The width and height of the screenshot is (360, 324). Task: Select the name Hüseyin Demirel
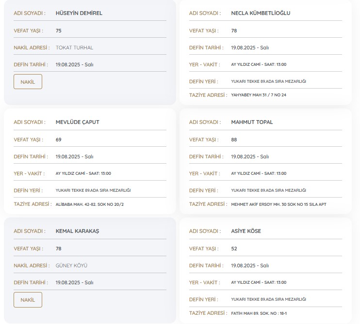(79, 13)
